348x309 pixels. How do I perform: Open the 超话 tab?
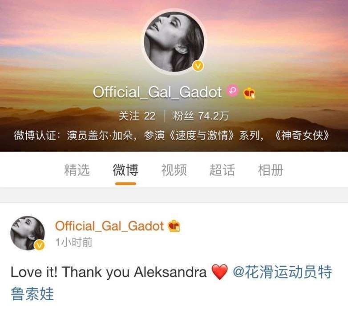coord(222,170)
